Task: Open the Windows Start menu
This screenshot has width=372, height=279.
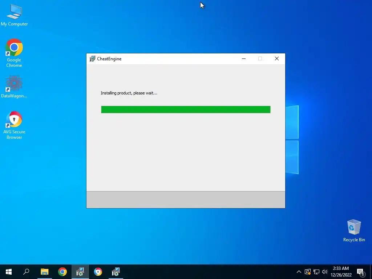Action: (9, 272)
